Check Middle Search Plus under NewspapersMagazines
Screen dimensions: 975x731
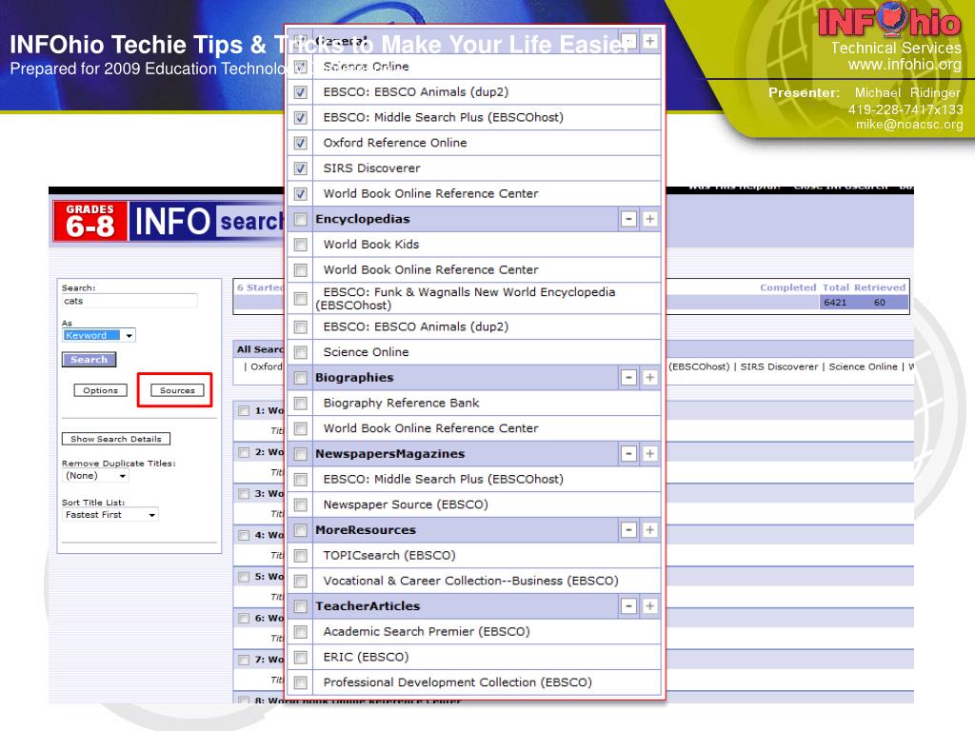(x=300, y=480)
